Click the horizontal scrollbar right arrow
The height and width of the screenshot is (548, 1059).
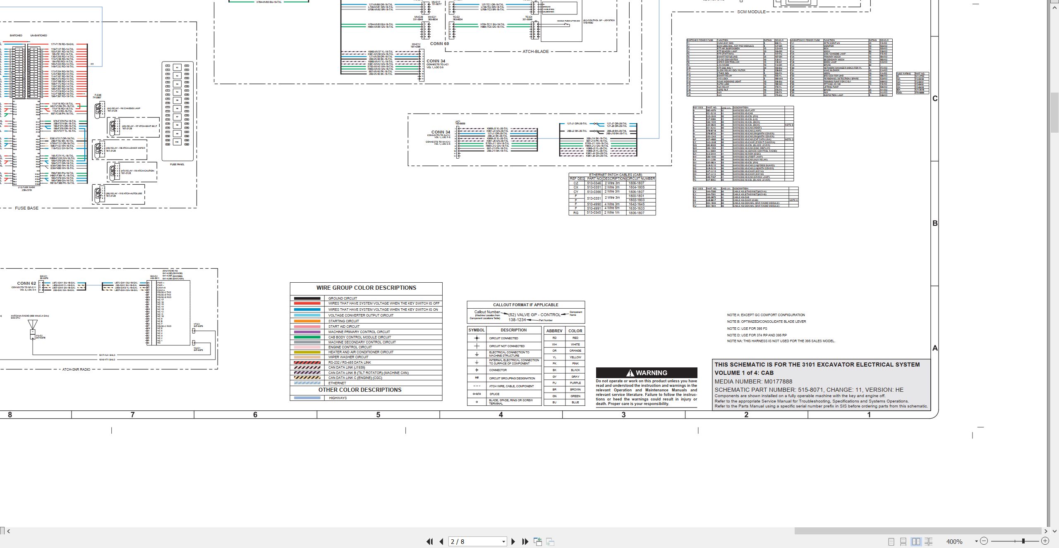[x=1046, y=531]
